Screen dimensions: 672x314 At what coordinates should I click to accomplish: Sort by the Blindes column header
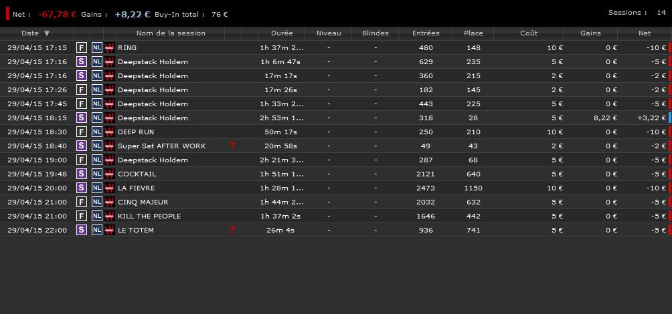(375, 33)
